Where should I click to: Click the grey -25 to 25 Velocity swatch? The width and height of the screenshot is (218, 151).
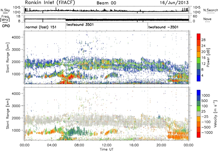[199, 114]
